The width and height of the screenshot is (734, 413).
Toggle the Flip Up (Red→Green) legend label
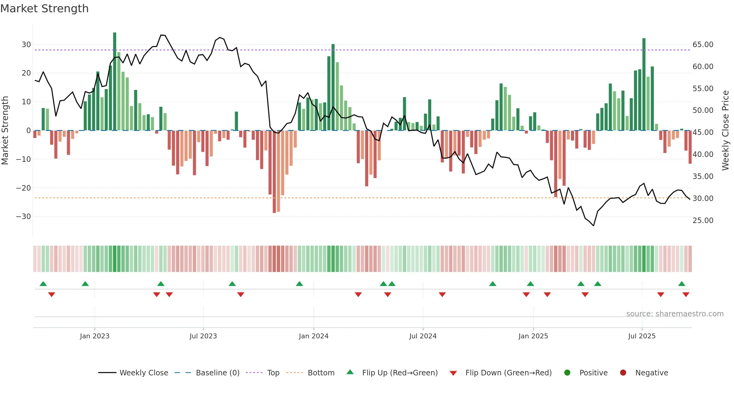point(400,373)
